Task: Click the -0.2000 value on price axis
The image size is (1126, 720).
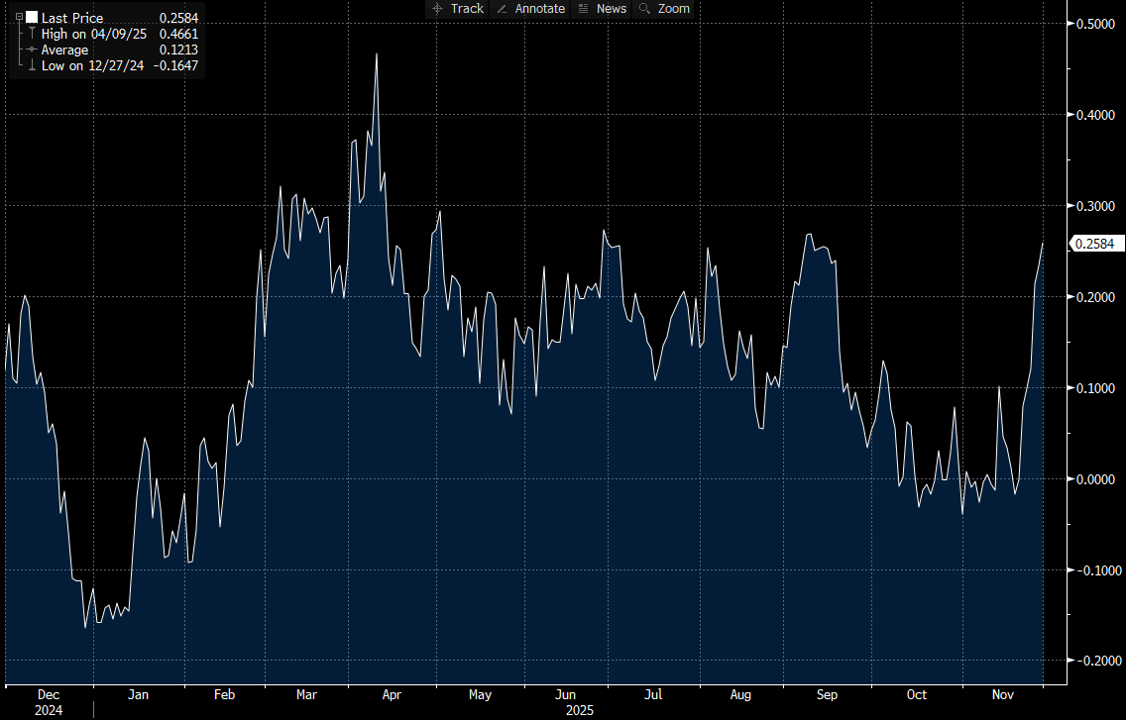Action: [x=1092, y=662]
